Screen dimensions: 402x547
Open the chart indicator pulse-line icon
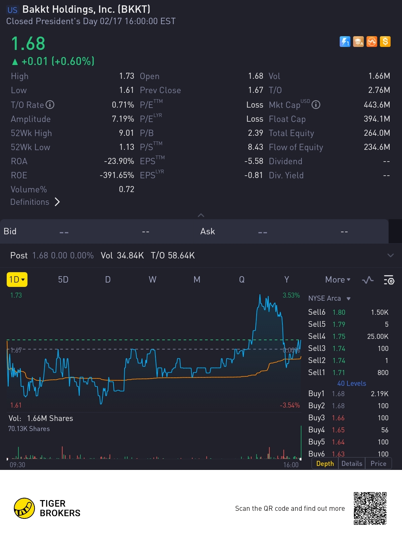click(x=368, y=280)
